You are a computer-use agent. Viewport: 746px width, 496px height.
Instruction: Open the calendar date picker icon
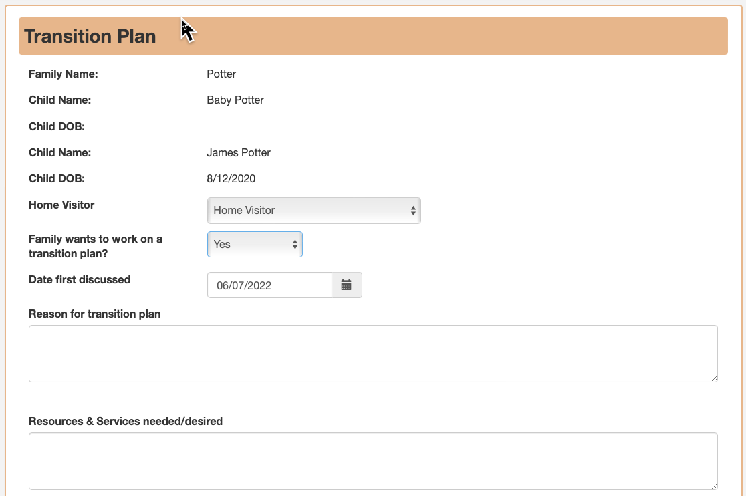tap(346, 285)
